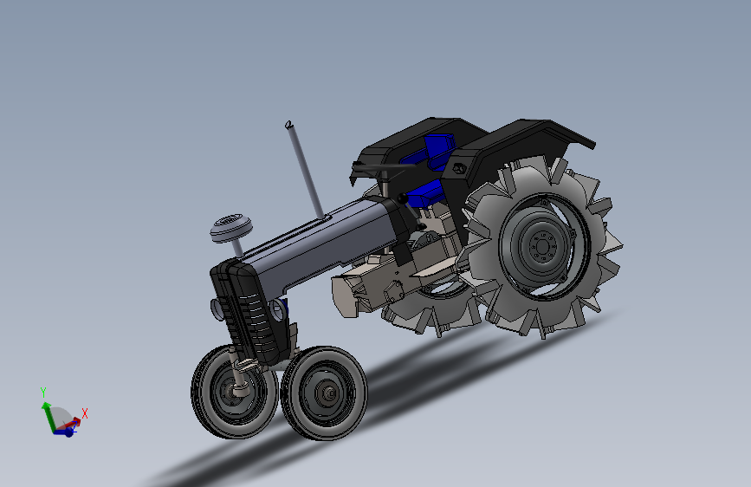751x487 pixels.
Task: Click the green Y axis label
Action: (43, 393)
